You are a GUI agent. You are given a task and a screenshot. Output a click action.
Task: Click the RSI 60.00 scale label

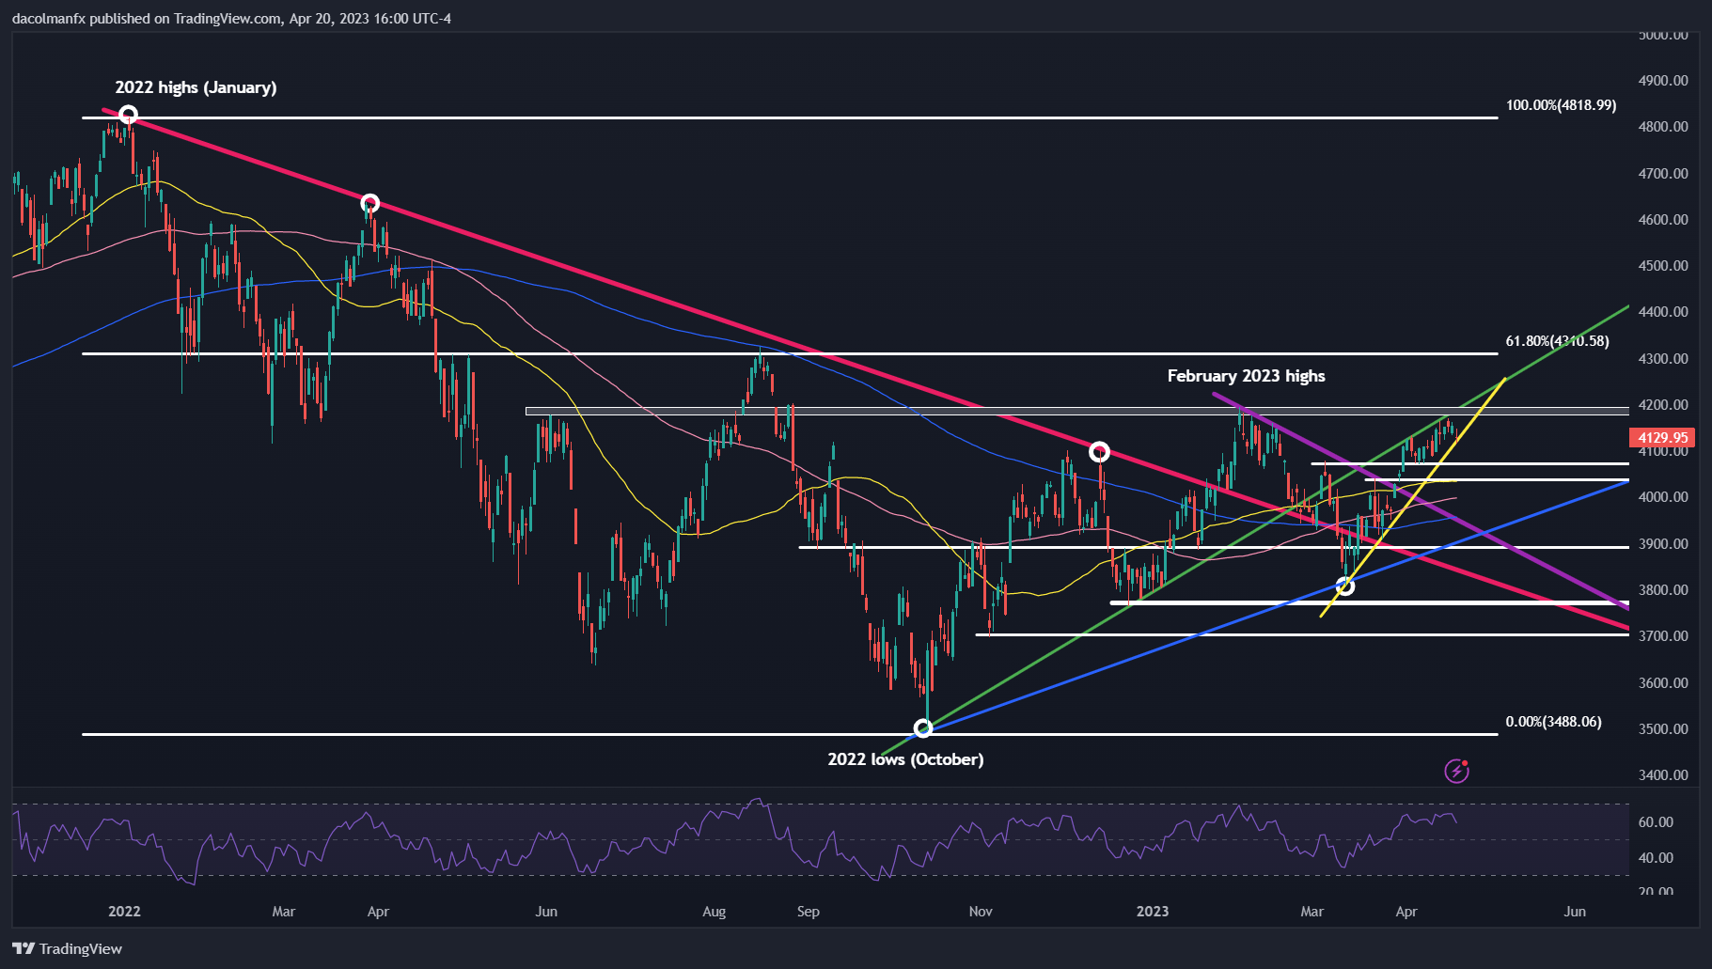point(1656,822)
